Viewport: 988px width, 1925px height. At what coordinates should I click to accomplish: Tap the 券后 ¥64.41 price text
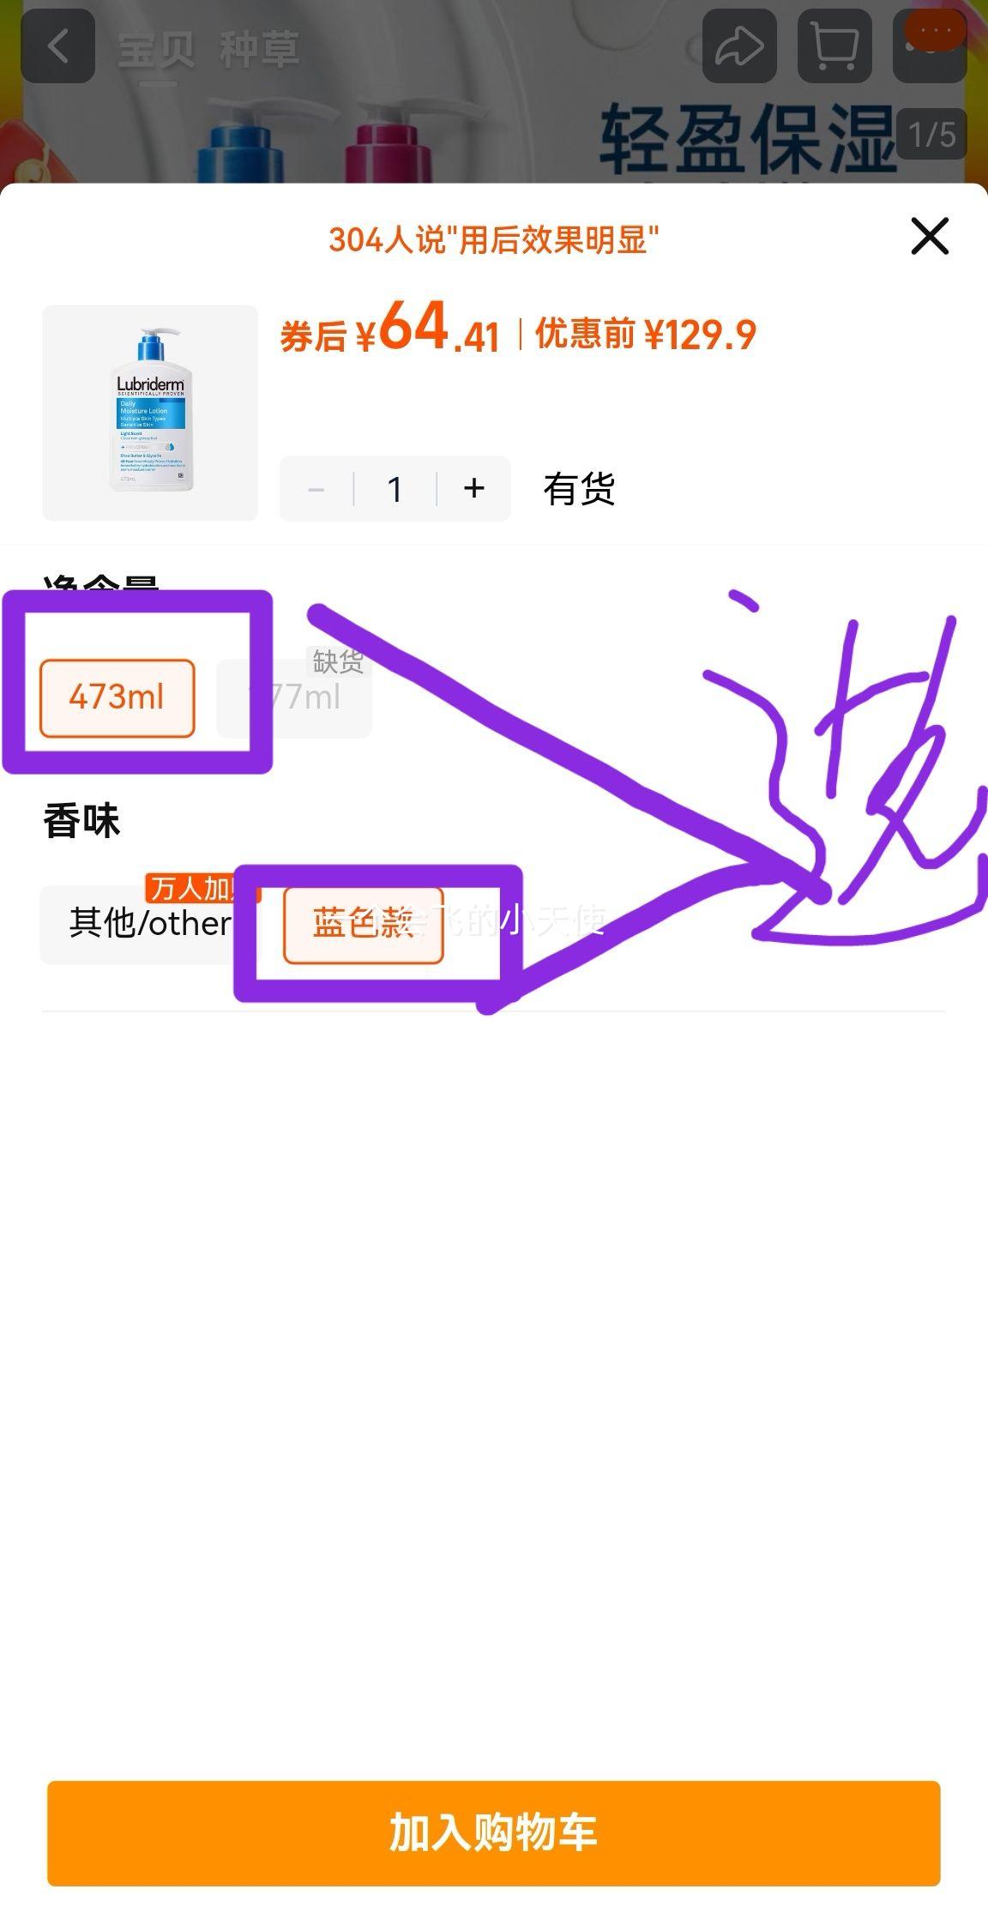click(390, 329)
